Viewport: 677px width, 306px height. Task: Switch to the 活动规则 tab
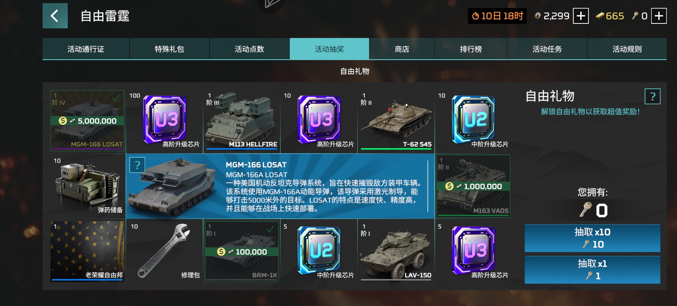627,49
